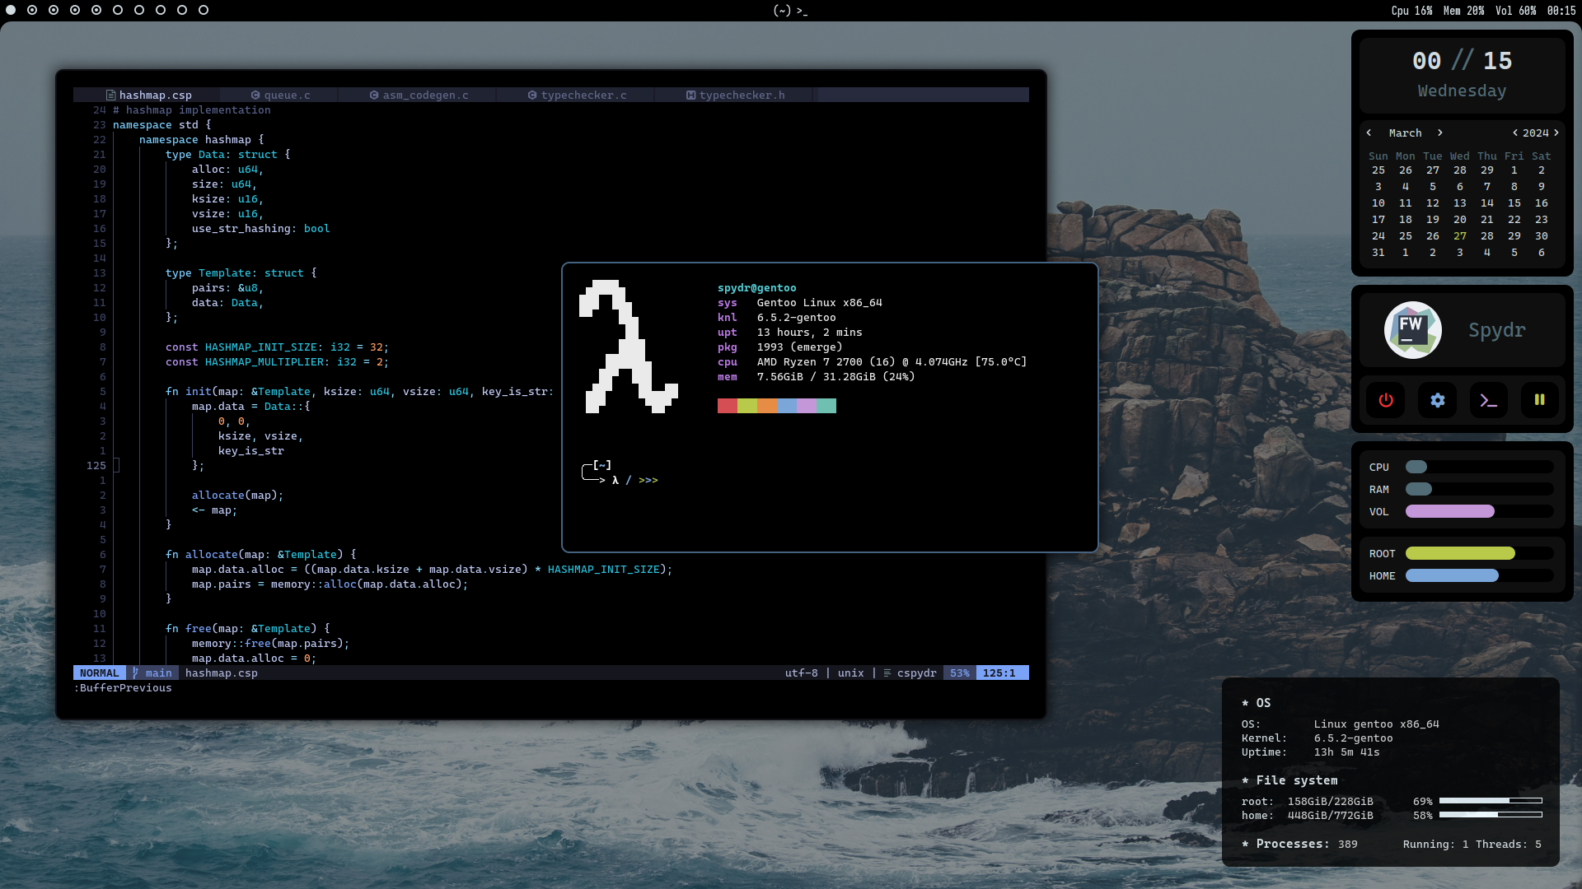Viewport: 1582px width, 889px height.
Task: Click the 53% scroll position in statusline
Action: [x=960, y=673]
